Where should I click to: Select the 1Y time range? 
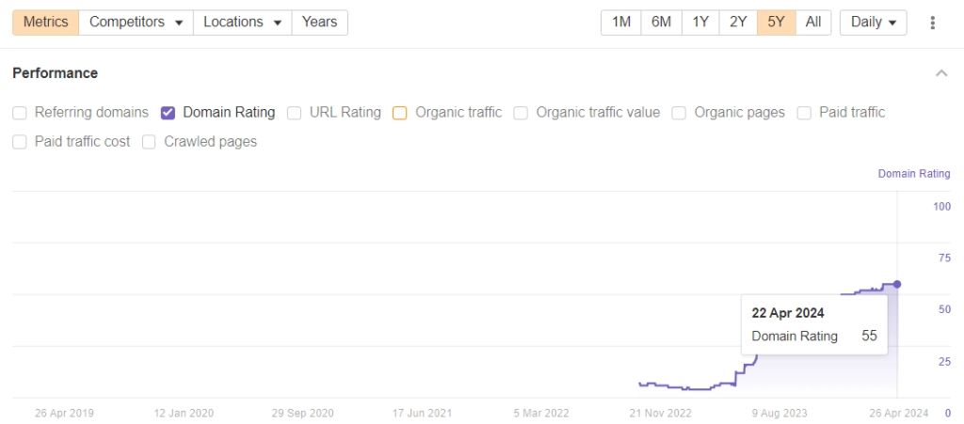[x=700, y=23]
